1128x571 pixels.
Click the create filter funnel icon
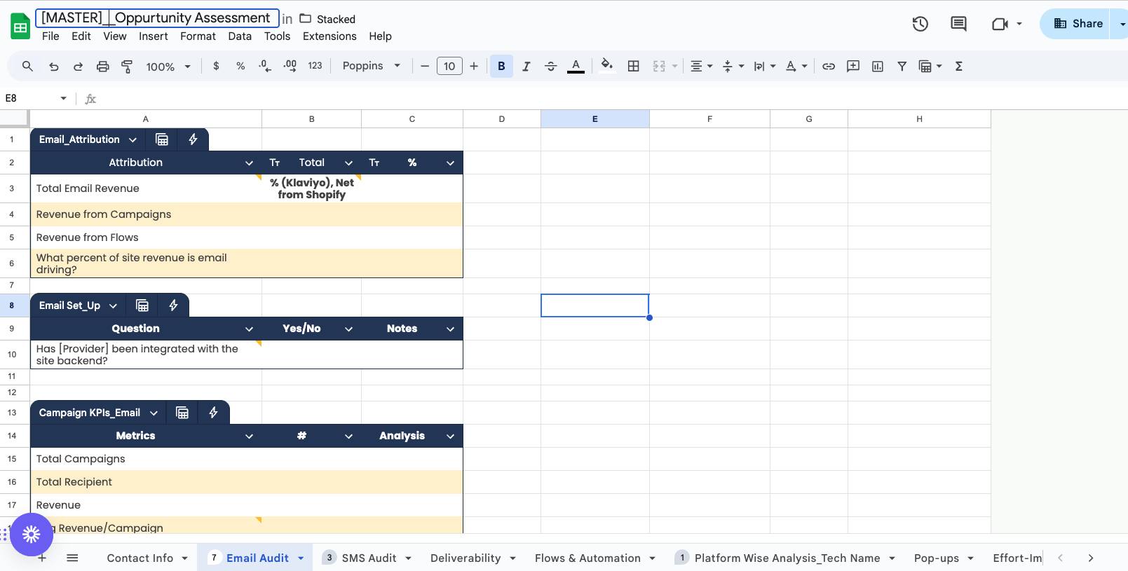click(902, 66)
